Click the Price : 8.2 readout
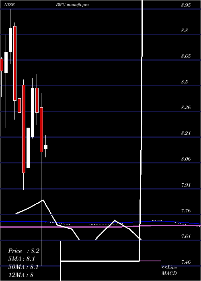Screen dimensions: 201x281 [23, 251]
